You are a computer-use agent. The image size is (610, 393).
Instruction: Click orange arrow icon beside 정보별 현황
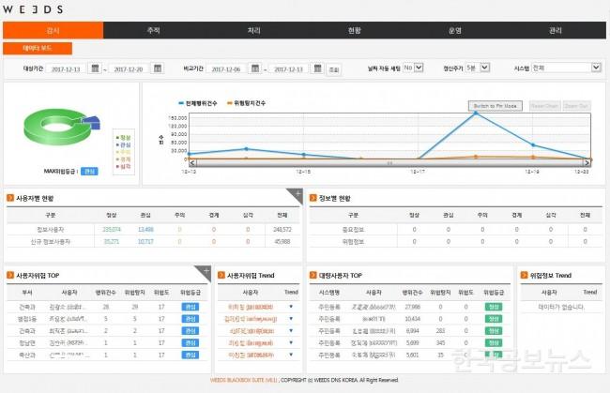click(x=313, y=198)
